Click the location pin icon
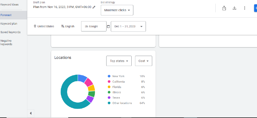The width and height of the screenshot is (257, 118). [35, 26]
